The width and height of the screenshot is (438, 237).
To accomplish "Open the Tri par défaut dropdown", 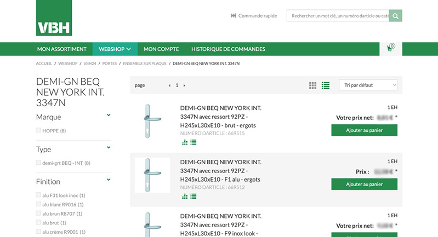I will (x=368, y=85).
